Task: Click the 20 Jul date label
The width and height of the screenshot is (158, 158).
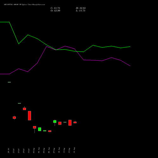Action: [9, 151]
